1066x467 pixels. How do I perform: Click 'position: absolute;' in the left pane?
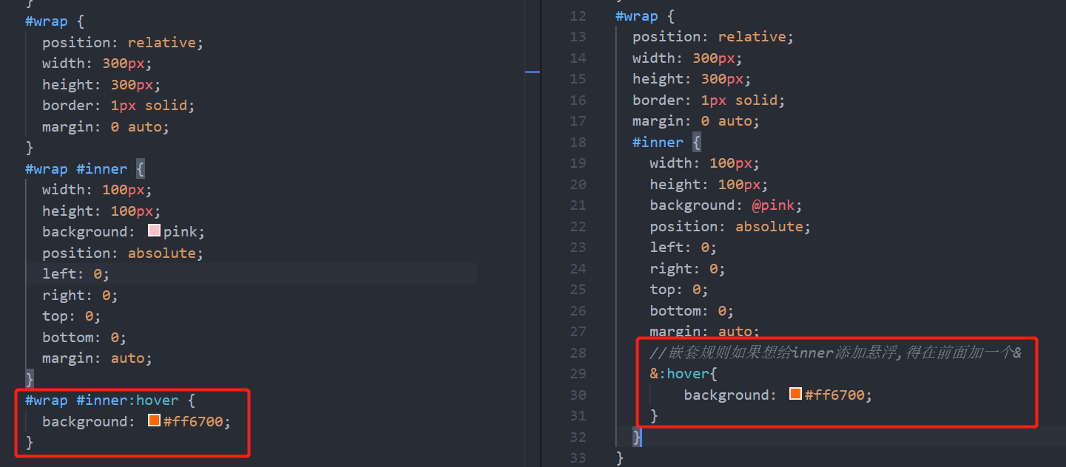coord(122,253)
